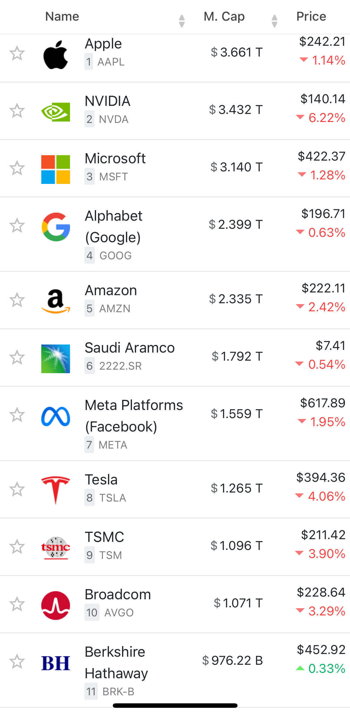This screenshot has width=350, height=715.
Task: Click the Alphabet Google logo
Action: tap(56, 227)
